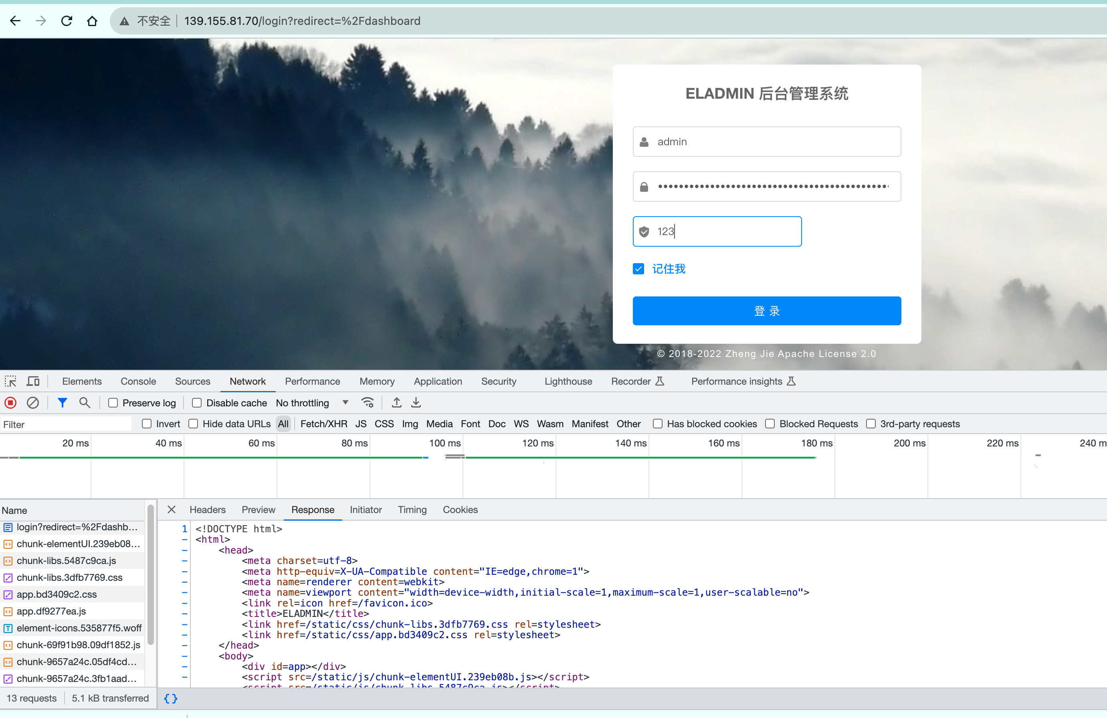Click the captcha code input field
The image size is (1107, 718).
[x=717, y=231]
